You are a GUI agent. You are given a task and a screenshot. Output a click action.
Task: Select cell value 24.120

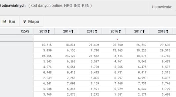(70, 56)
